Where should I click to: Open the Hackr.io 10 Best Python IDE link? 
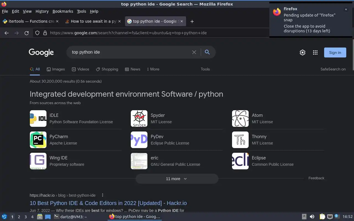(x=108, y=203)
